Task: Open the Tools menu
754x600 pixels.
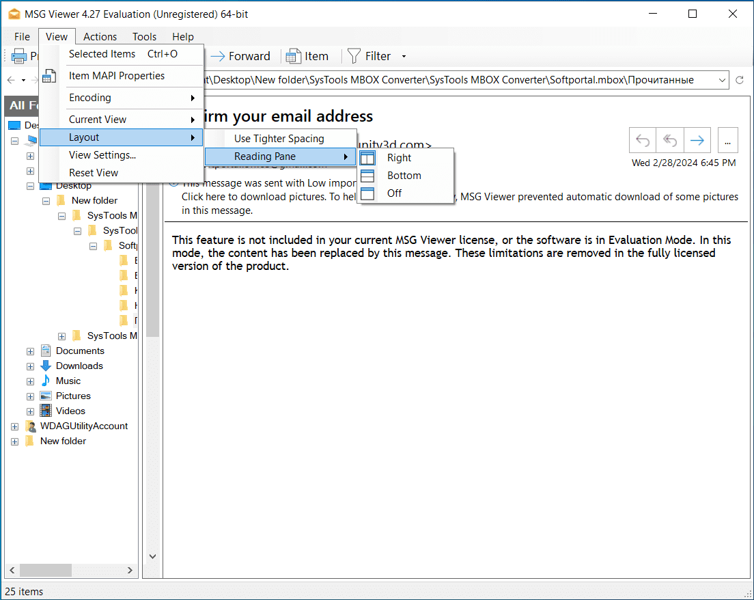Action: tap(144, 37)
